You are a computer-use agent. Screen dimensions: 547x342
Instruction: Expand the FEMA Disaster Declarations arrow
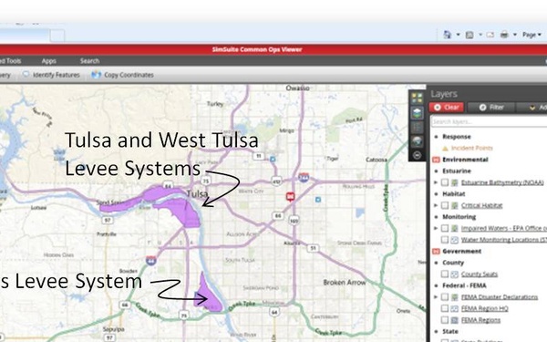point(436,297)
